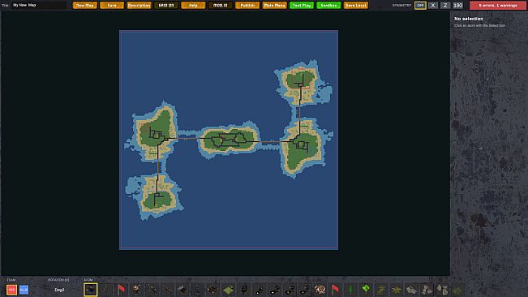
Task: Click the MOD.IO button
Action: (221, 6)
